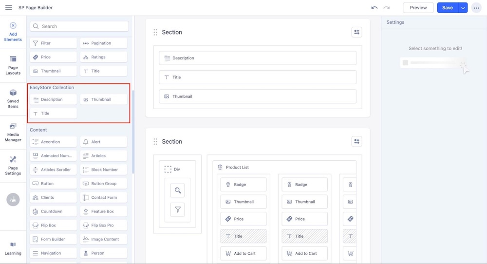The image size is (487, 264).
Task: Open second Section's settings toggle icon
Action: [356, 141]
